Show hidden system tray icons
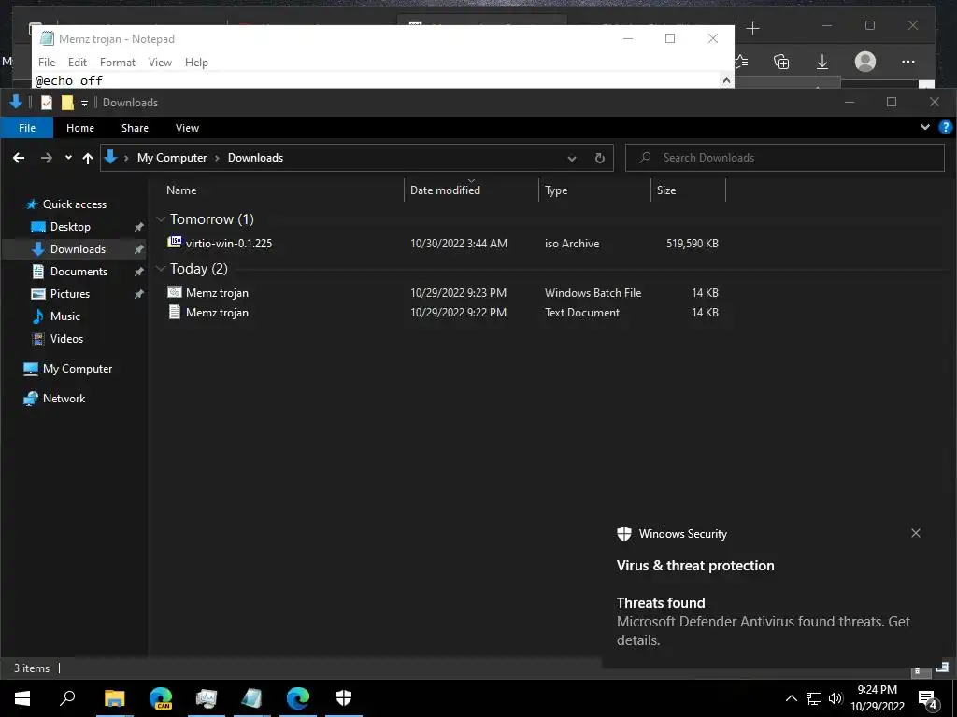The image size is (957, 717). 791,698
